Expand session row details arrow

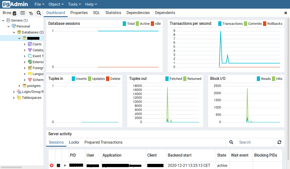(x=65, y=165)
